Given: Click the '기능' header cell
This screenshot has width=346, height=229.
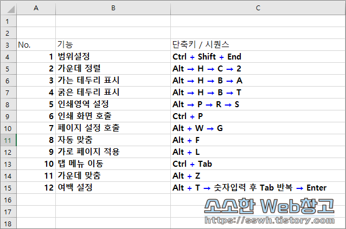Looking at the screenshot, I should tap(113, 45).
